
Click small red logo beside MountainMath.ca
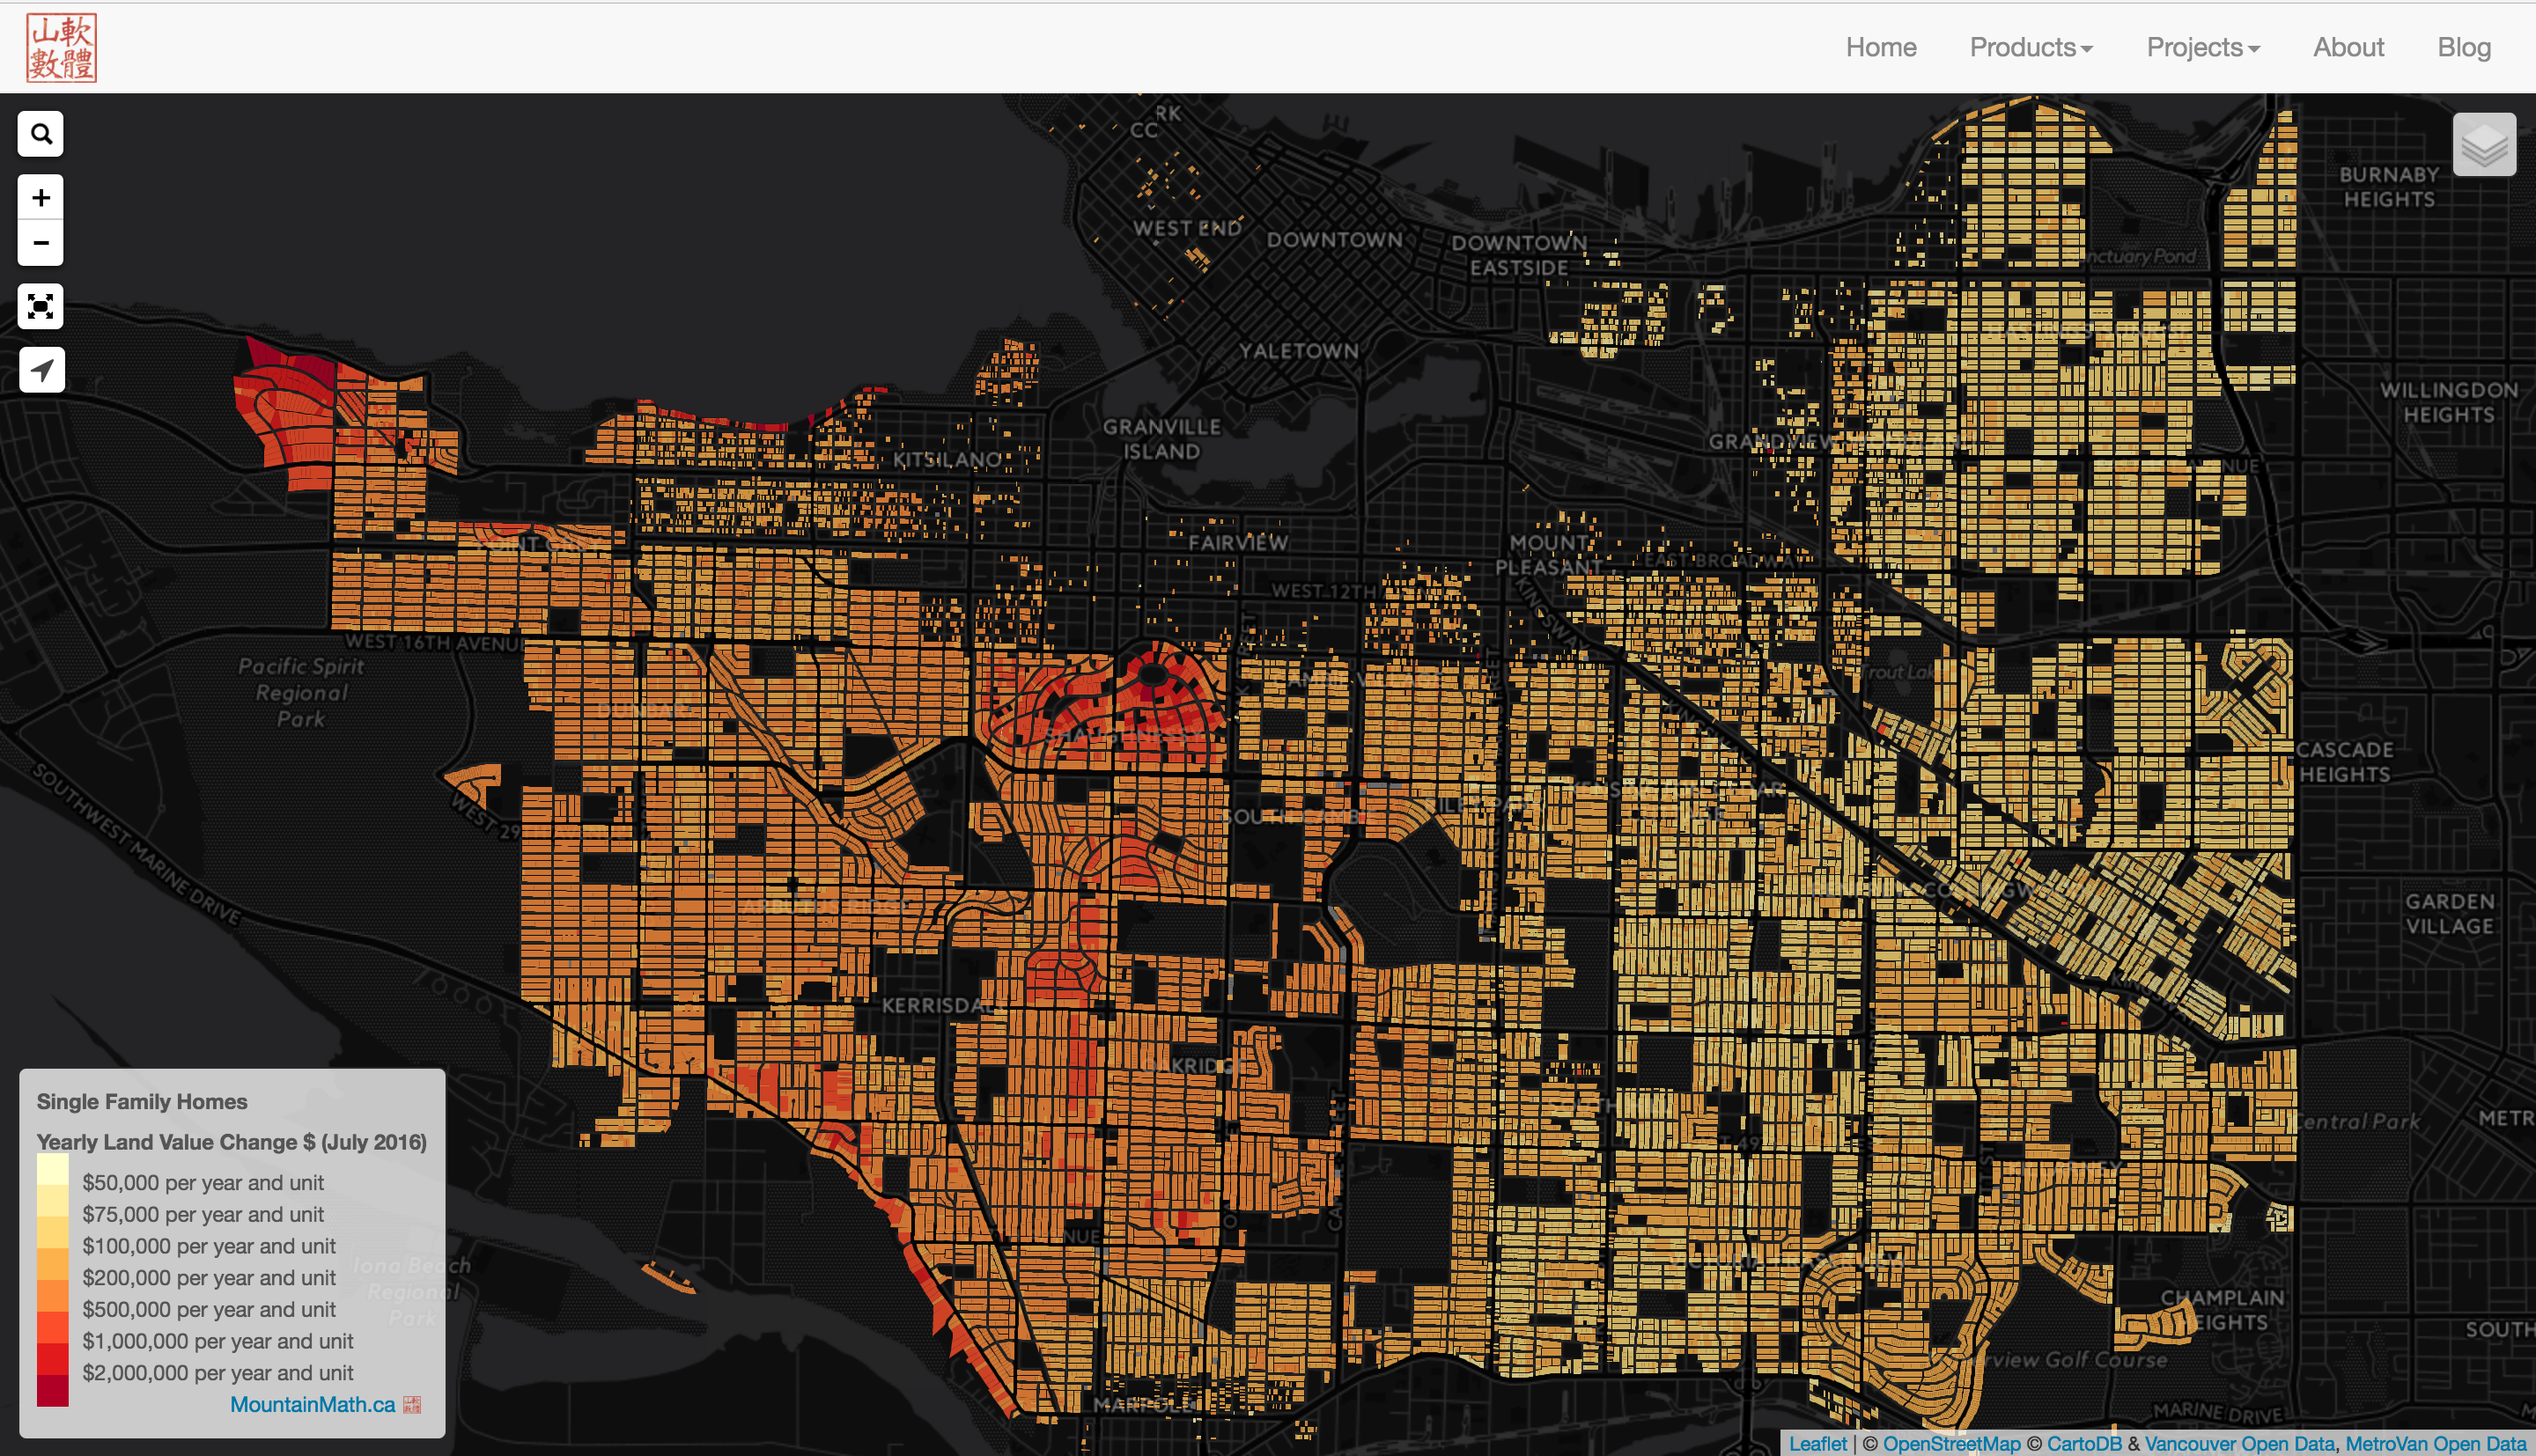pyautogui.click(x=412, y=1405)
